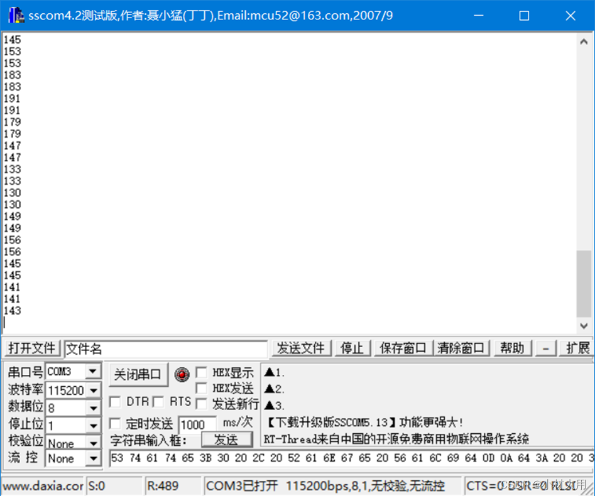Click the S:0 sent counter in status bar
The width and height of the screenshot is (595, 496).
click(114, 486)
